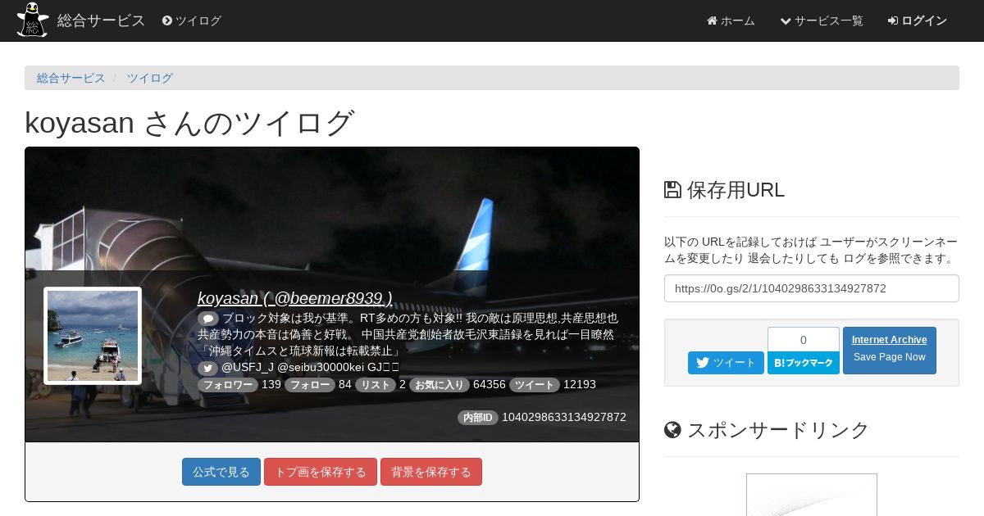The image size is (984, 516).
Task: Click the 保存用URL heading with its floppy disk icon
Action: coord(725,190)
